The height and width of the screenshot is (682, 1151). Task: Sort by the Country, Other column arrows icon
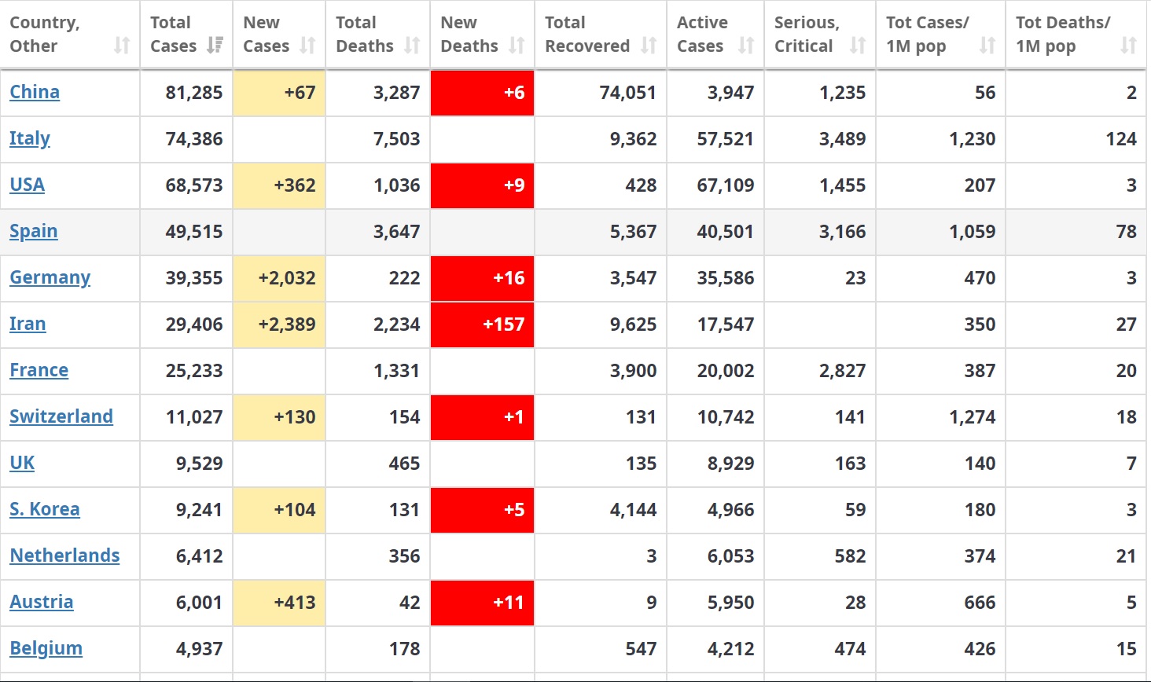122,46
